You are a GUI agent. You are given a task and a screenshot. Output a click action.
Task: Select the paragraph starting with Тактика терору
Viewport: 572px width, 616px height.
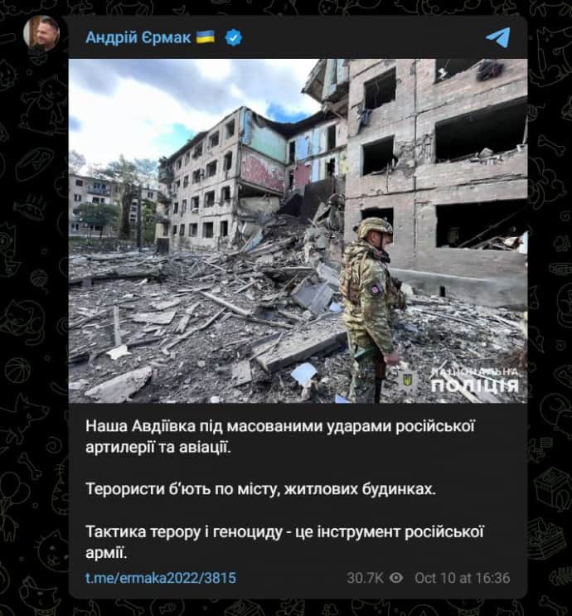(284, 542)
